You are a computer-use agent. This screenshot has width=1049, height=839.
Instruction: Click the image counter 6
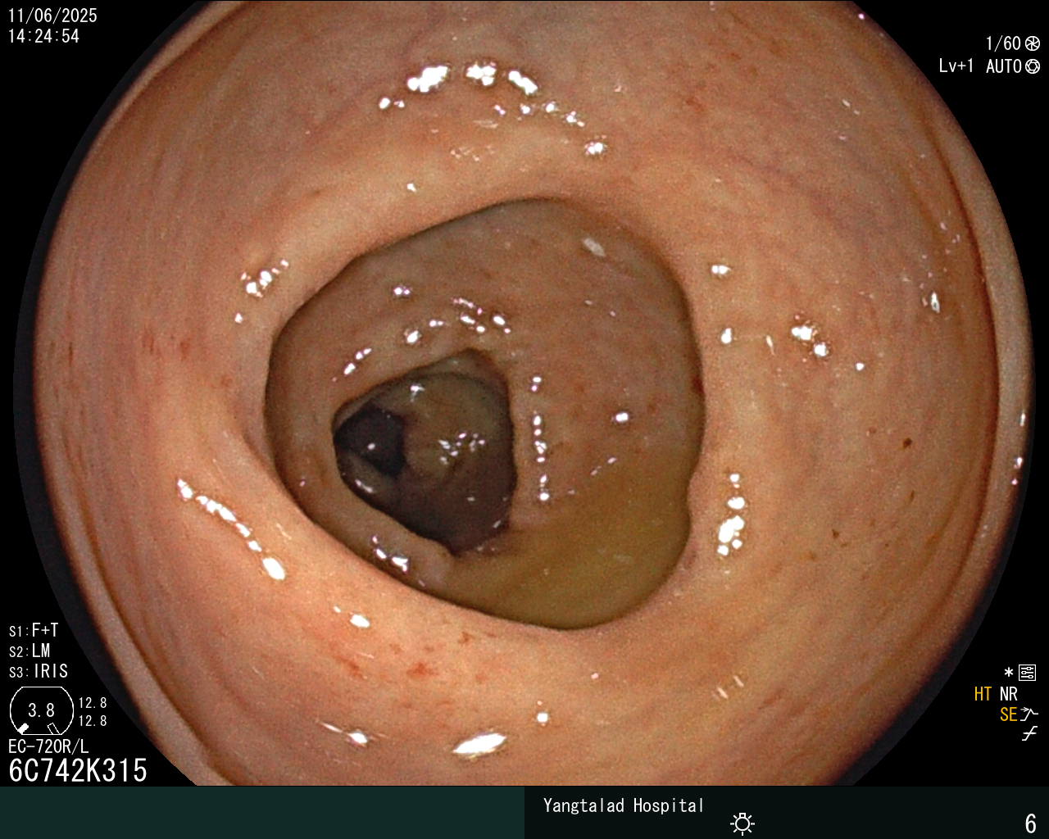click(x=1031, y=823)
